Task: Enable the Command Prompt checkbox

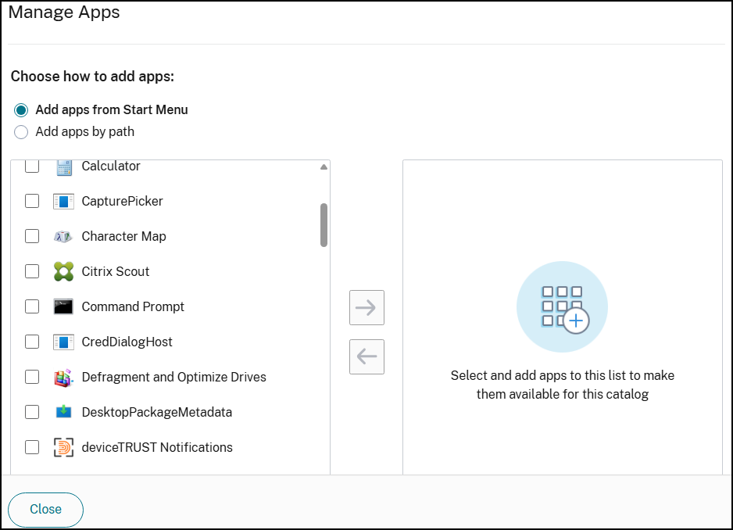Action: tap(32, 306)
